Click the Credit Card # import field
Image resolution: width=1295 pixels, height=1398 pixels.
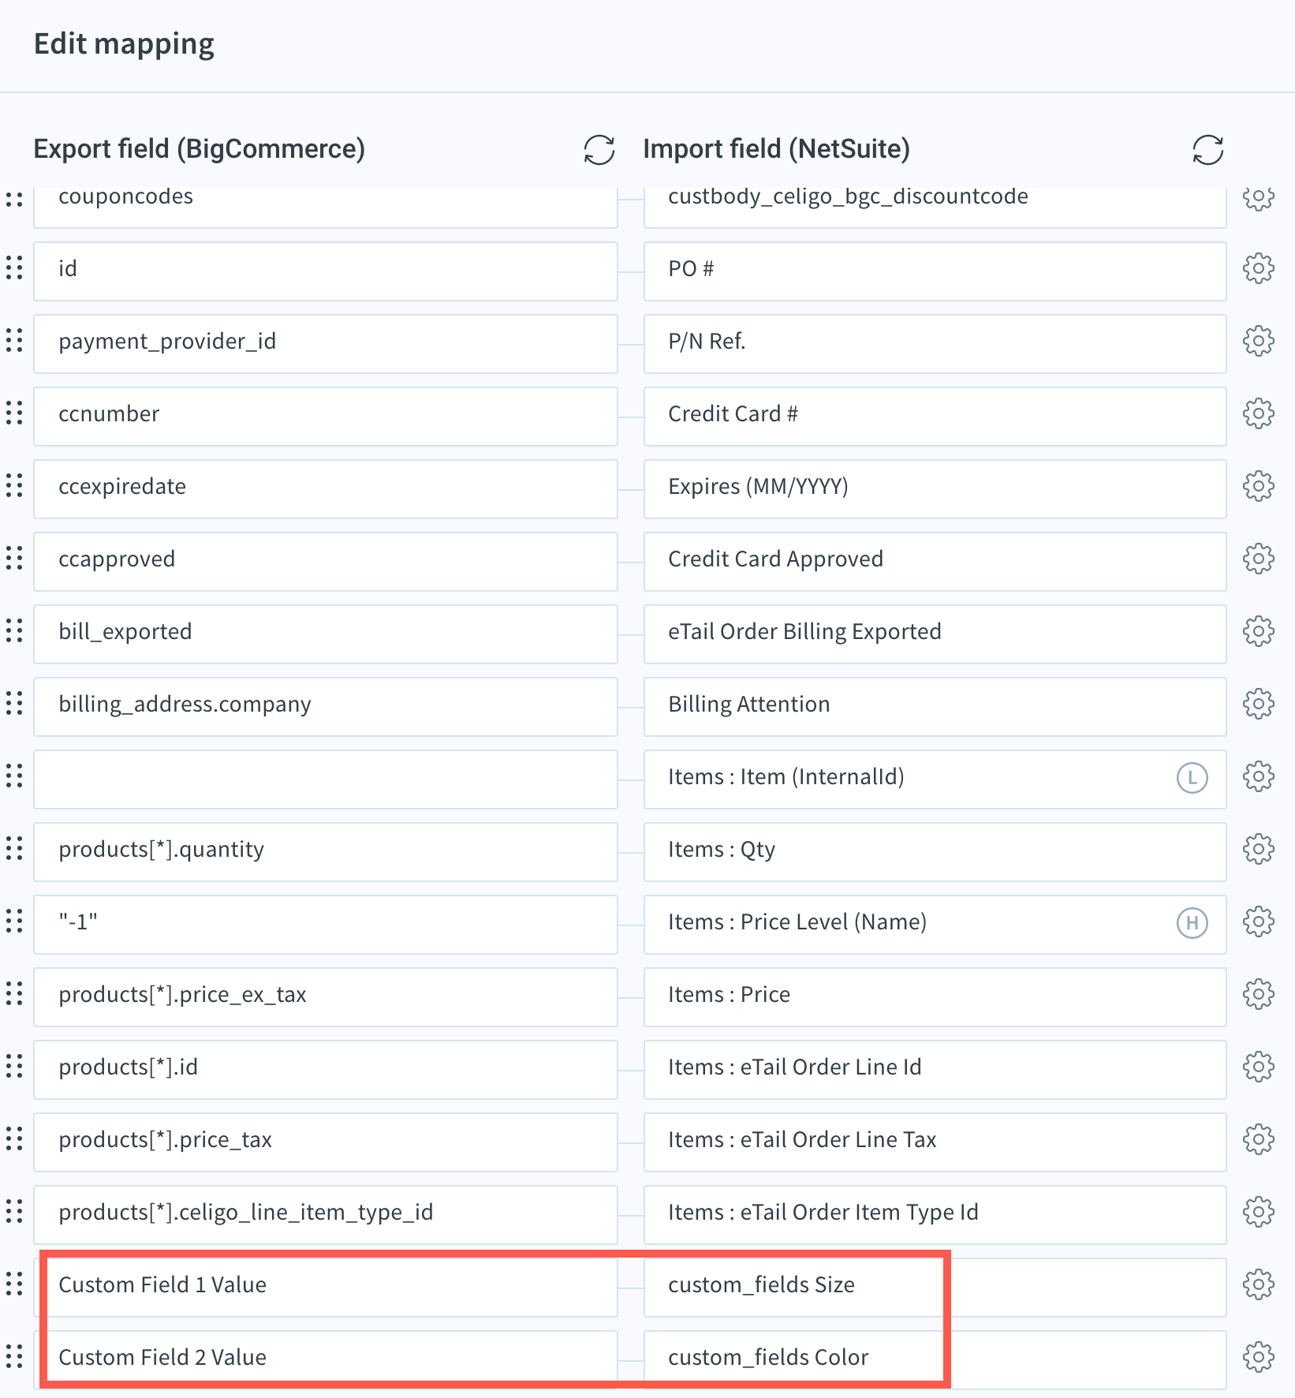tap(935, 417)
